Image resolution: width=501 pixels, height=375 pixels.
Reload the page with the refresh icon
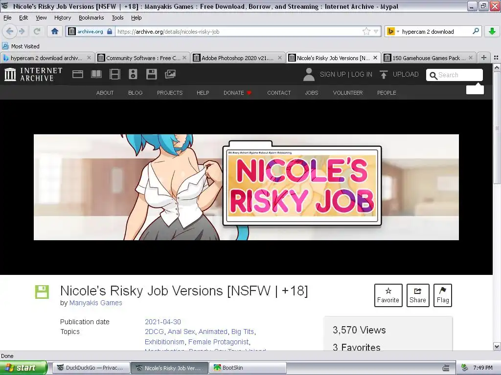point(37,31)
